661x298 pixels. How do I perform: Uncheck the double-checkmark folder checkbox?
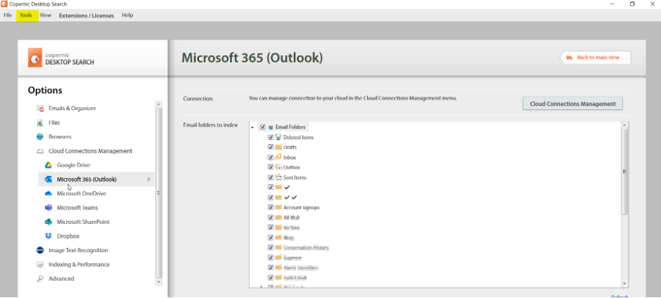(x=270, y=197)
